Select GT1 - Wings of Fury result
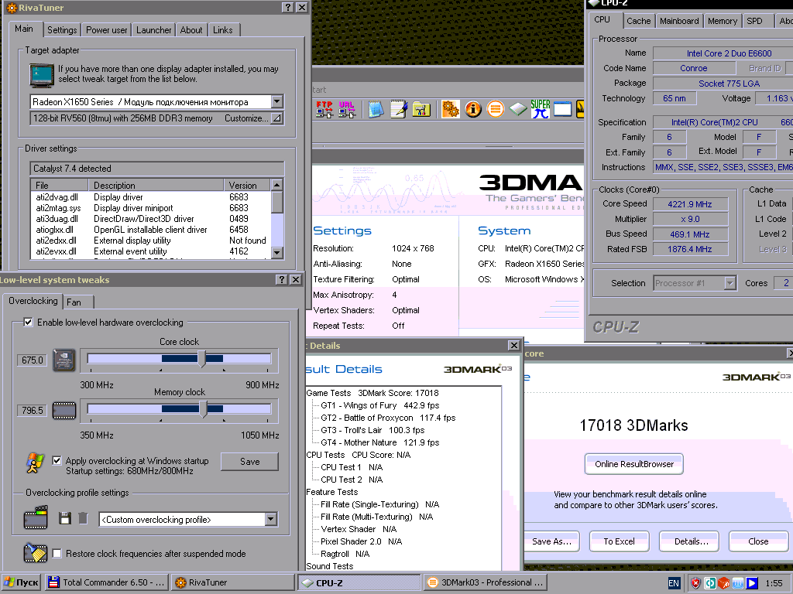Image resolution: width=793 pixels, height=594 pixels. tap(379, 405)
